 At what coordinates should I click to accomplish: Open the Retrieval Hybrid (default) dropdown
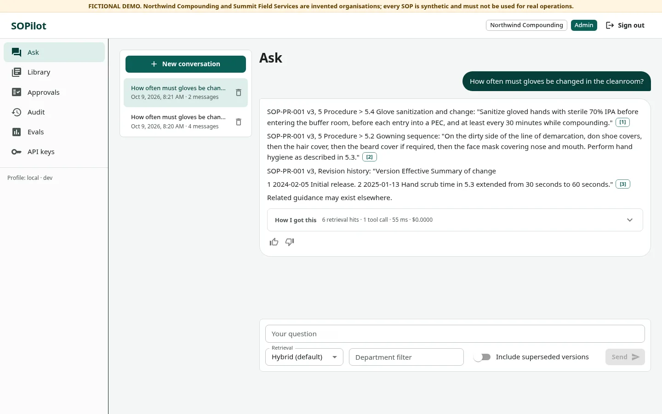[304, 357]
